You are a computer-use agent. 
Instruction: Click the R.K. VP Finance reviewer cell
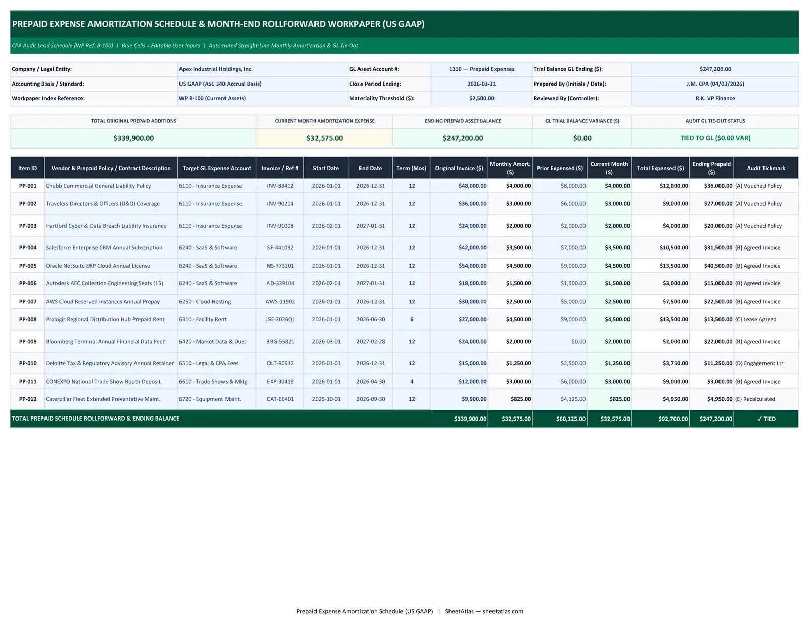click(x=715, y=99)
